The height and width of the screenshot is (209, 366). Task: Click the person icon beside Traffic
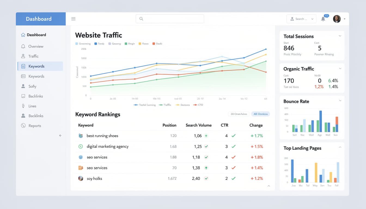[x=23, y=56]
